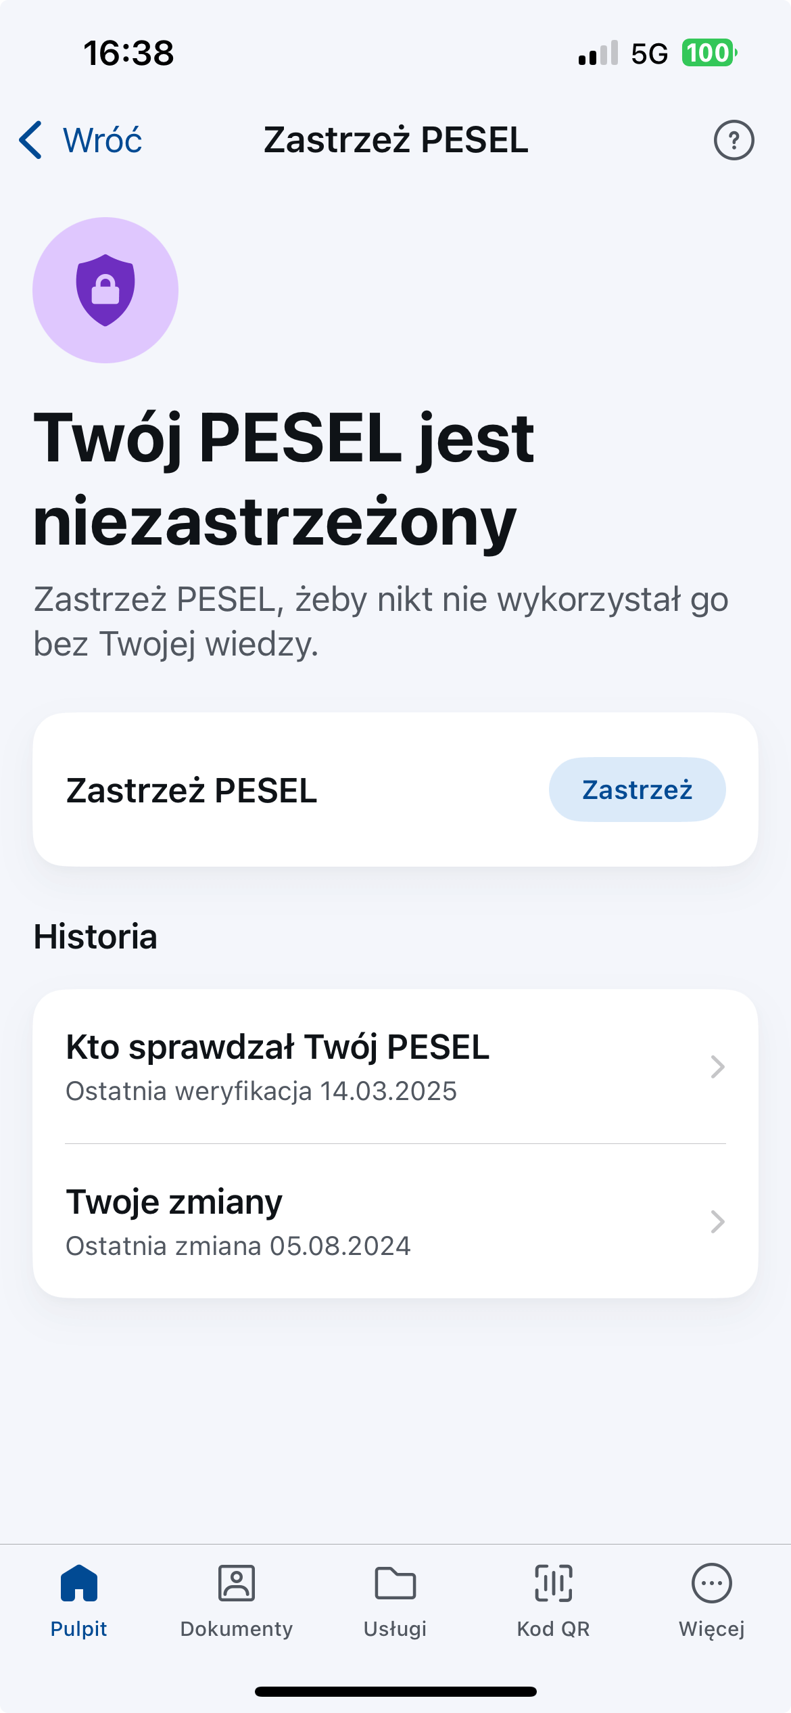The width and height of the screenshot is (791, 1713).
Task: Switch to the Usługi tab label
Action: coord(395,1629)
